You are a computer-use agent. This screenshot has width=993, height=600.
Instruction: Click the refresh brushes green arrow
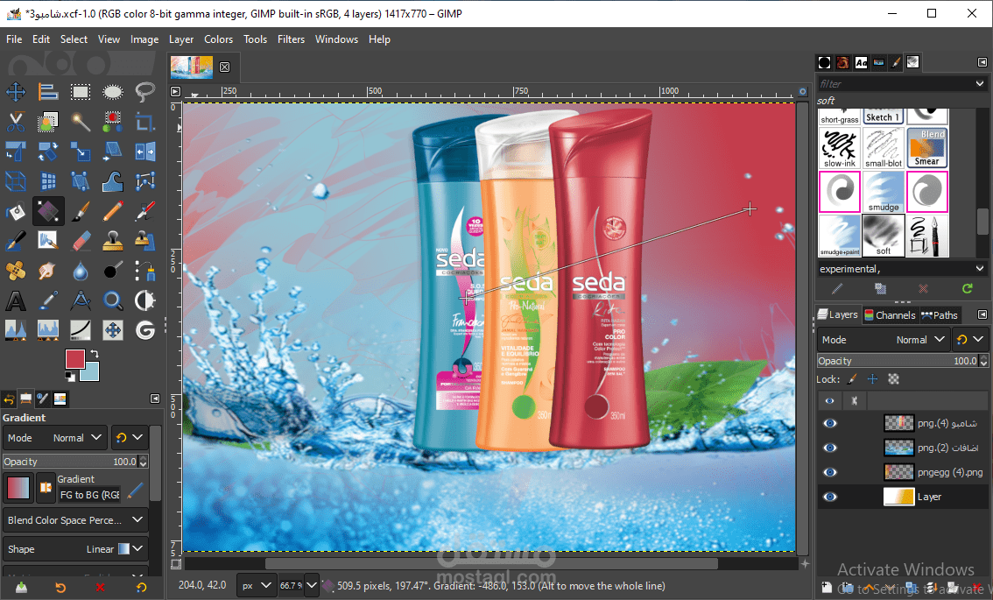click(x=967, y=288)
